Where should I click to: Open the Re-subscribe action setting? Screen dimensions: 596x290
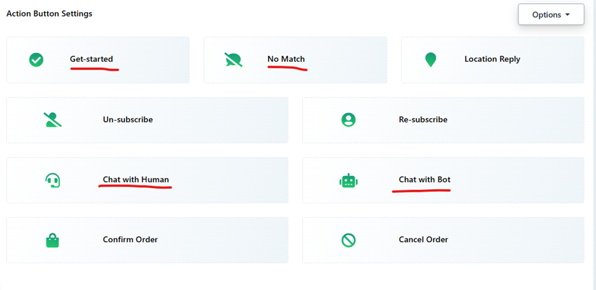click(x=423, y=119)
